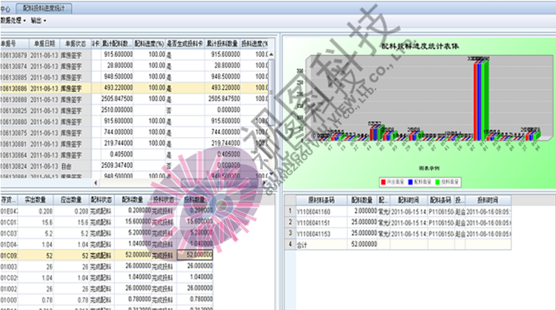The height and width of the screenshot is (310, 556).
Task: Select row 106130824 with 自由 status
Action: [135, 165]
